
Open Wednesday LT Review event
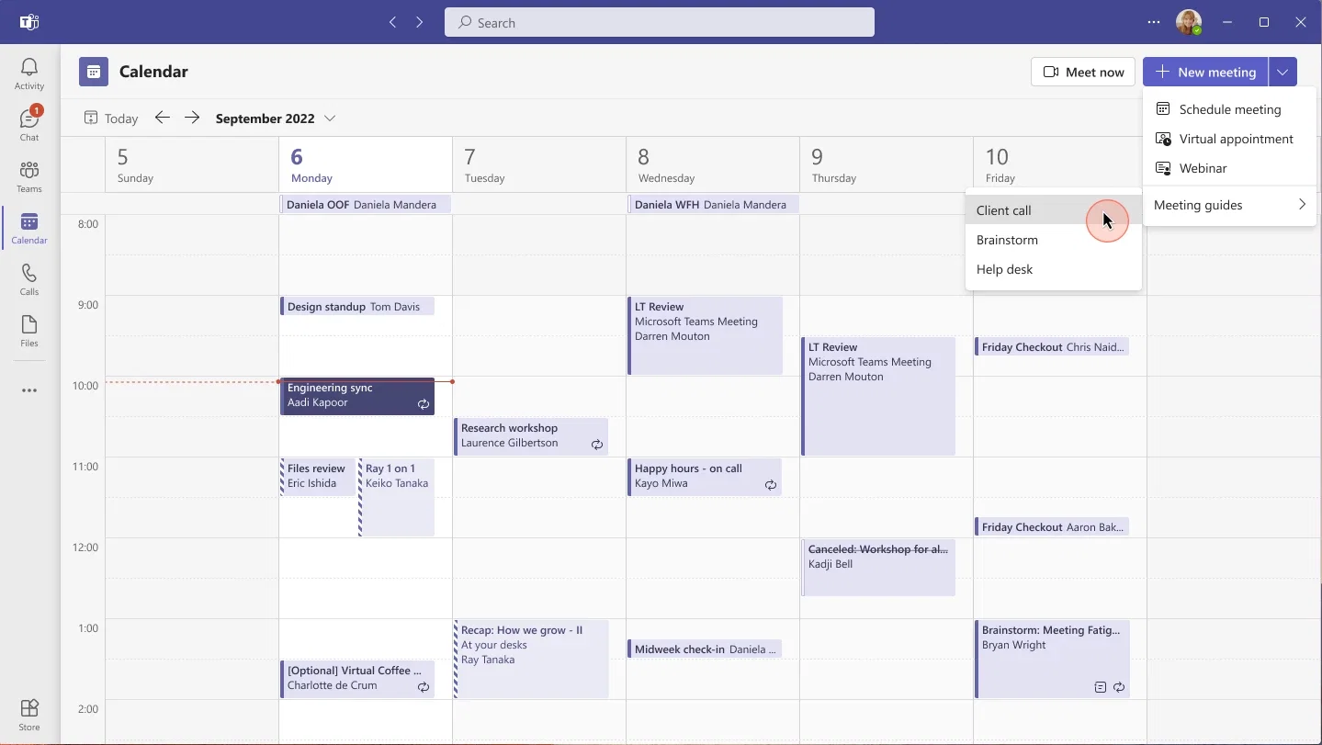coord(706,335)
